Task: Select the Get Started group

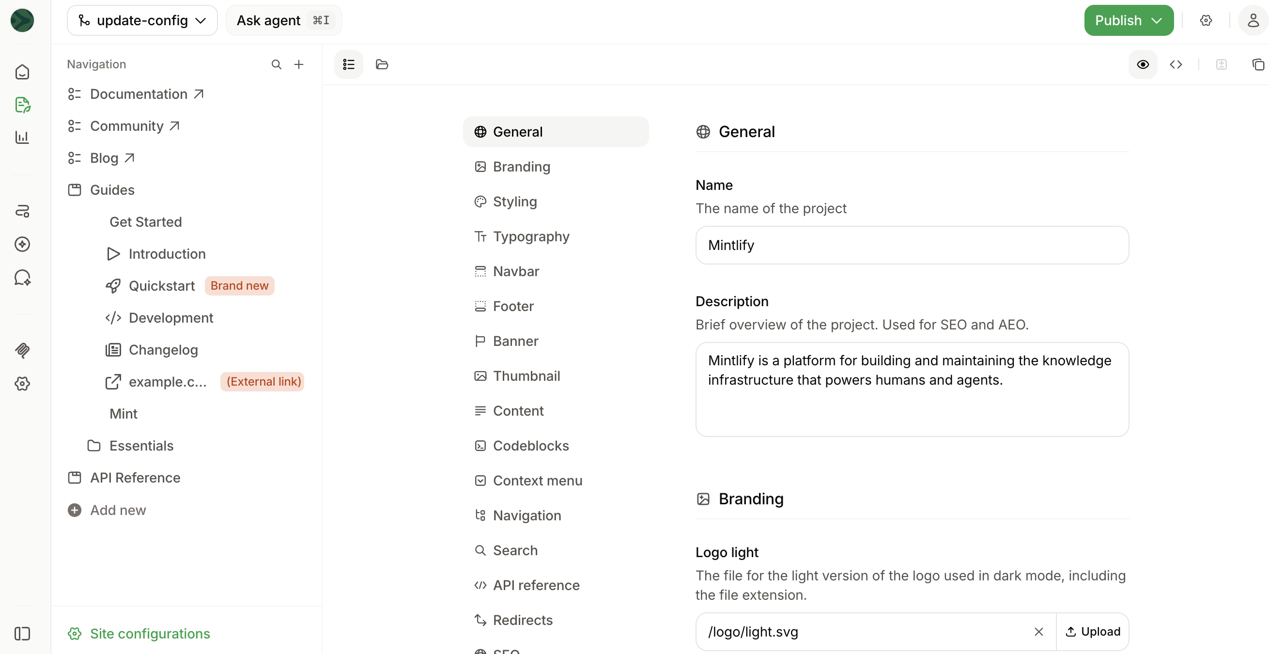Action: pyautogui.click(x=146, y=222)
